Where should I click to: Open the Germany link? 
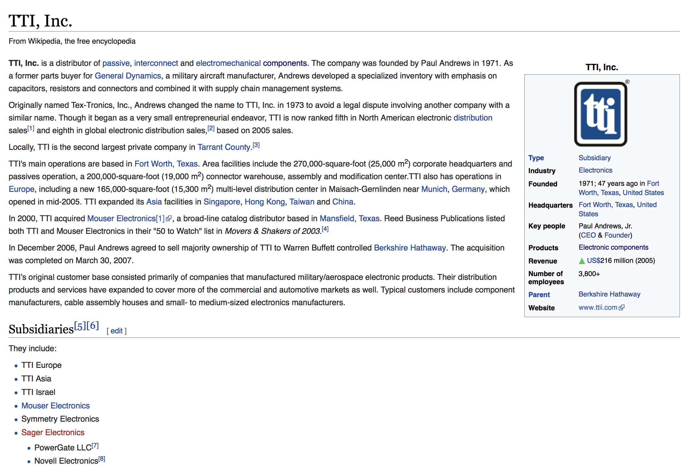click(x=468, y=189)
